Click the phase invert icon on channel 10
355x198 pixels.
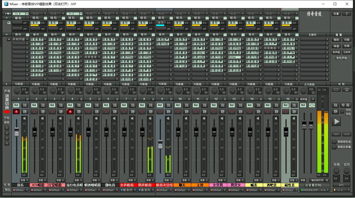click(188, 93)
